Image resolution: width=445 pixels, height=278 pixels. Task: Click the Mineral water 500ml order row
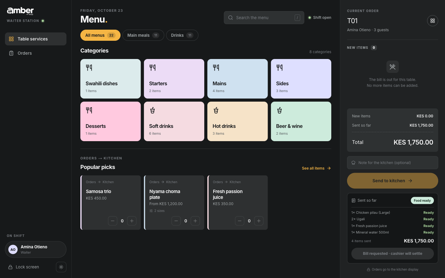point(392,232)
